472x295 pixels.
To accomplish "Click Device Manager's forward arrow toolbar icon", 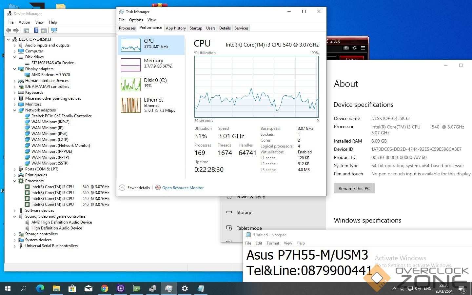I will pos(16,30).
